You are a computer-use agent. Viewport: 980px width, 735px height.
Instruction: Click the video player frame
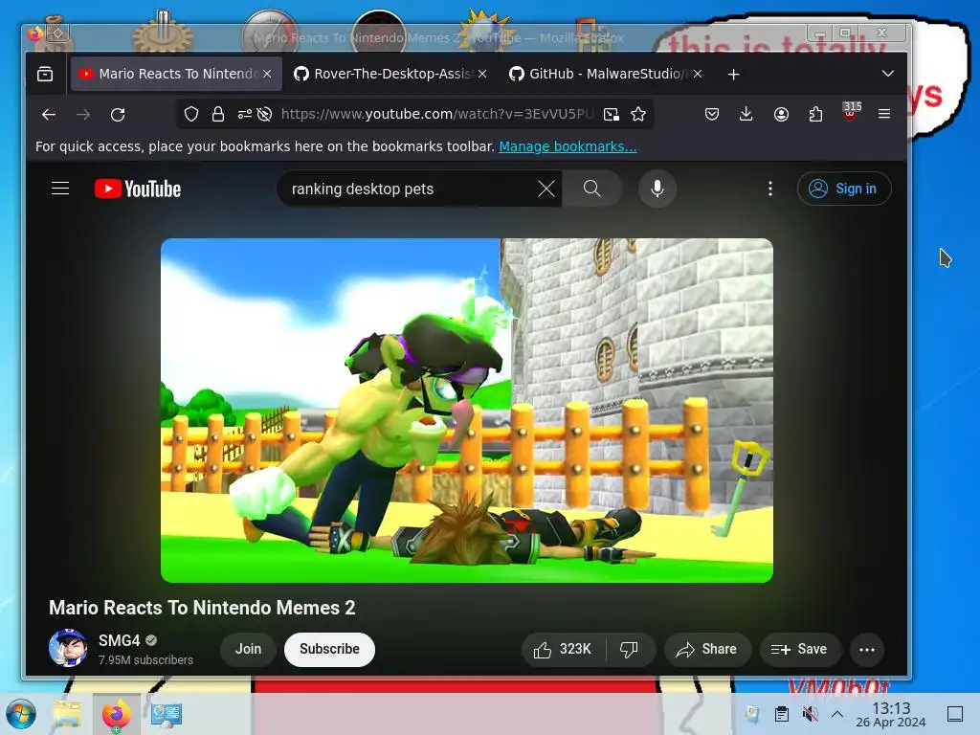[467, 411]
